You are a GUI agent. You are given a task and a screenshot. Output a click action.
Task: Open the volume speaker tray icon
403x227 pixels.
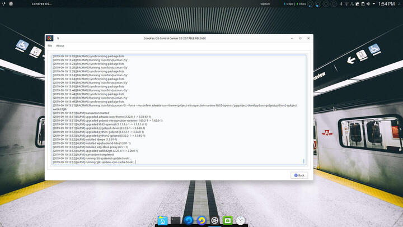[x=368, y=4]
